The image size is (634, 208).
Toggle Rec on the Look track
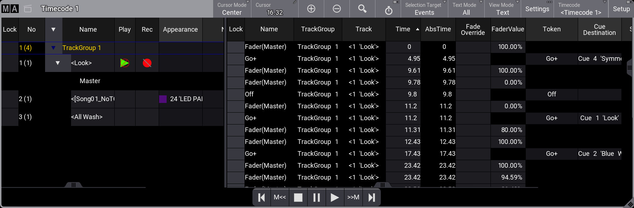point(147,63)
